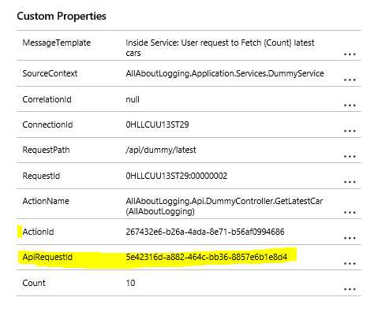The height and width of the screenshot is (312, 374).
Task: Click the DummyController.GetLatestCar action value
Action: click(x=224, y=206)
